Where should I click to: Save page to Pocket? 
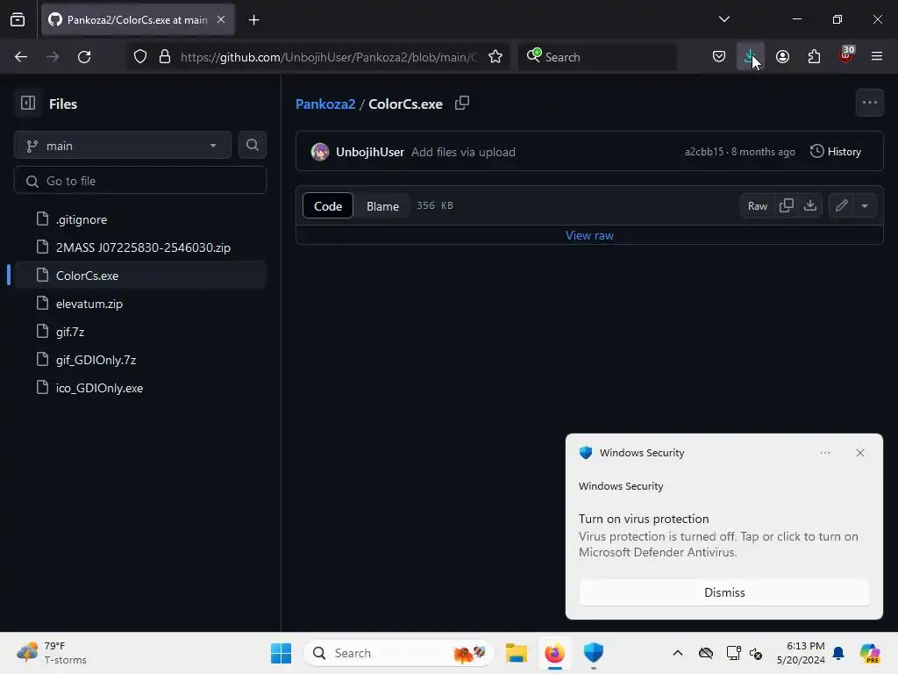(719, 57)
